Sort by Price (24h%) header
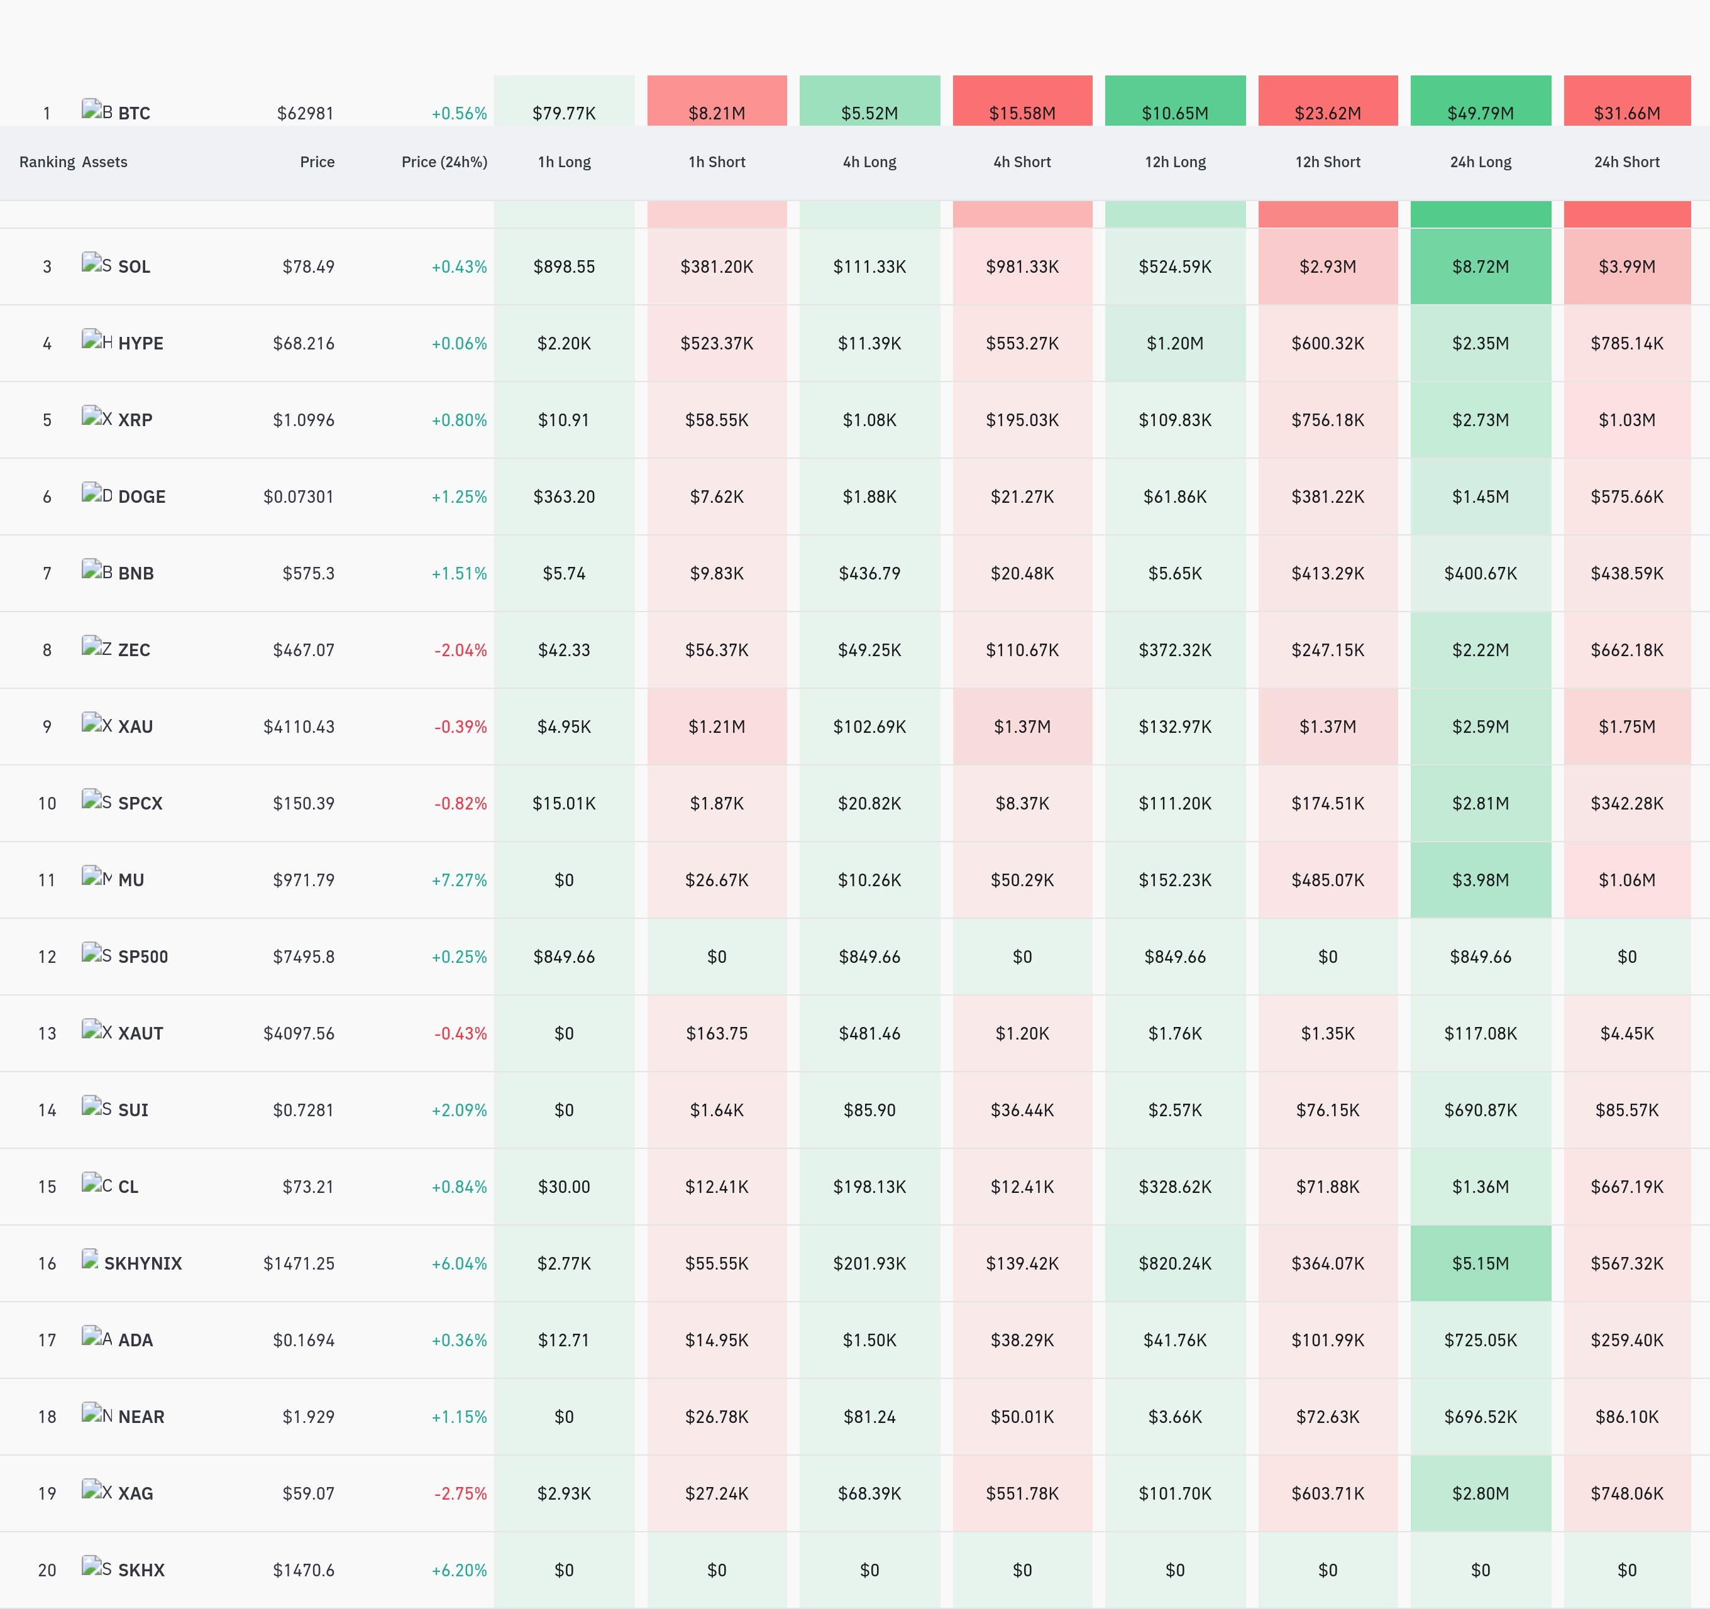This screenshot has height=1609, width=1710. tap(444, 162)
